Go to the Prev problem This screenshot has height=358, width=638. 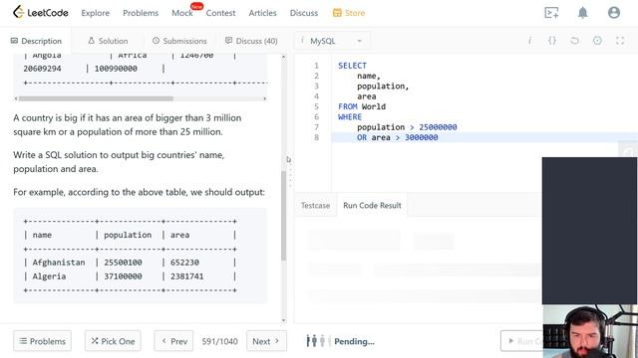(173, 341)
